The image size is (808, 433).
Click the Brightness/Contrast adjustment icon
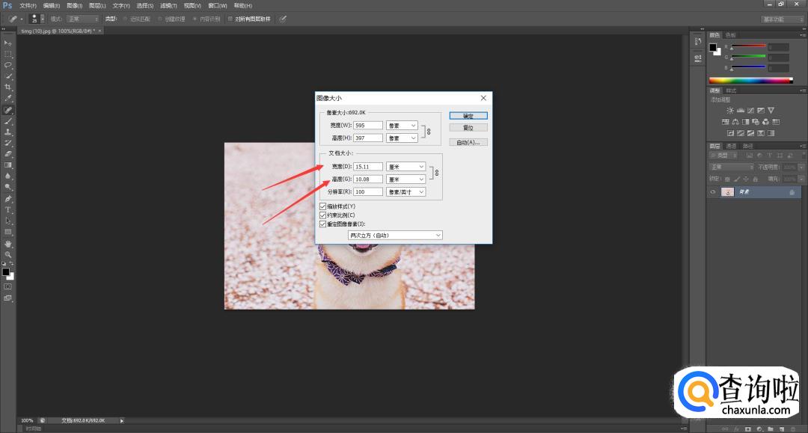[x=729, y=111]
